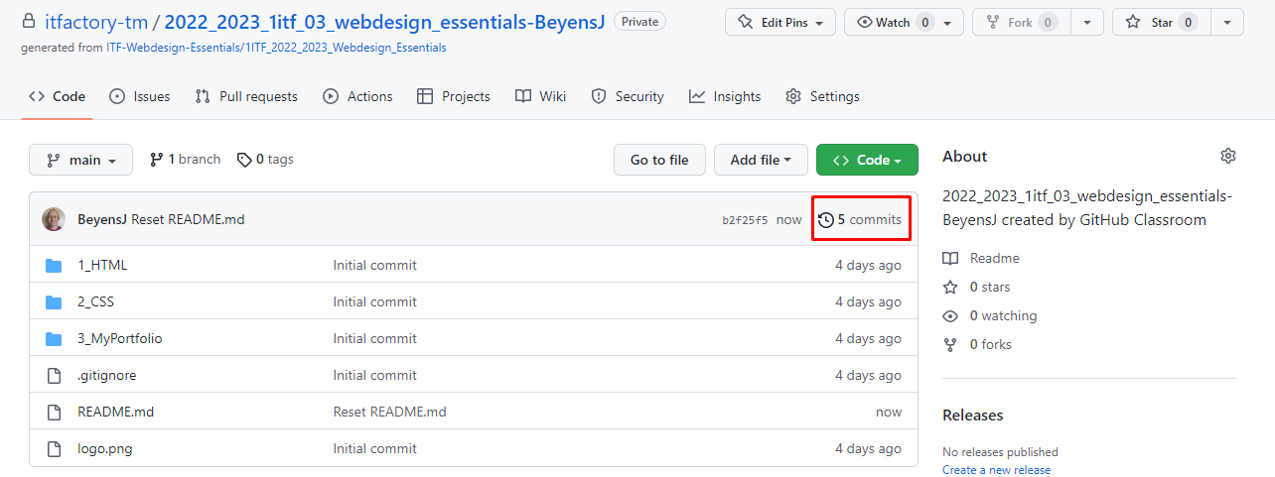The image size is (1275, 477).
Task: Open the 1_HTML folder
Action: click(x=102, y=265)
